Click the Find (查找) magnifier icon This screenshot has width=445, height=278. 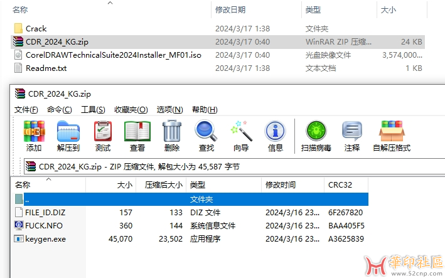[x=206, y=131]
